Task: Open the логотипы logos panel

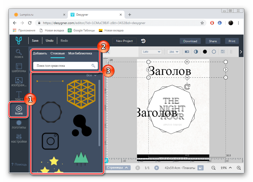Action: (19, 124)
